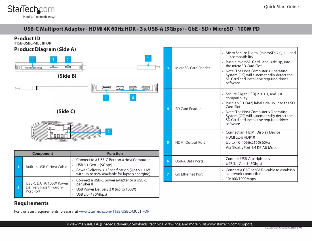Click callout marker 3 above microSD slot
Viewport: 312px width, 241px height.
tap(53, 60)
